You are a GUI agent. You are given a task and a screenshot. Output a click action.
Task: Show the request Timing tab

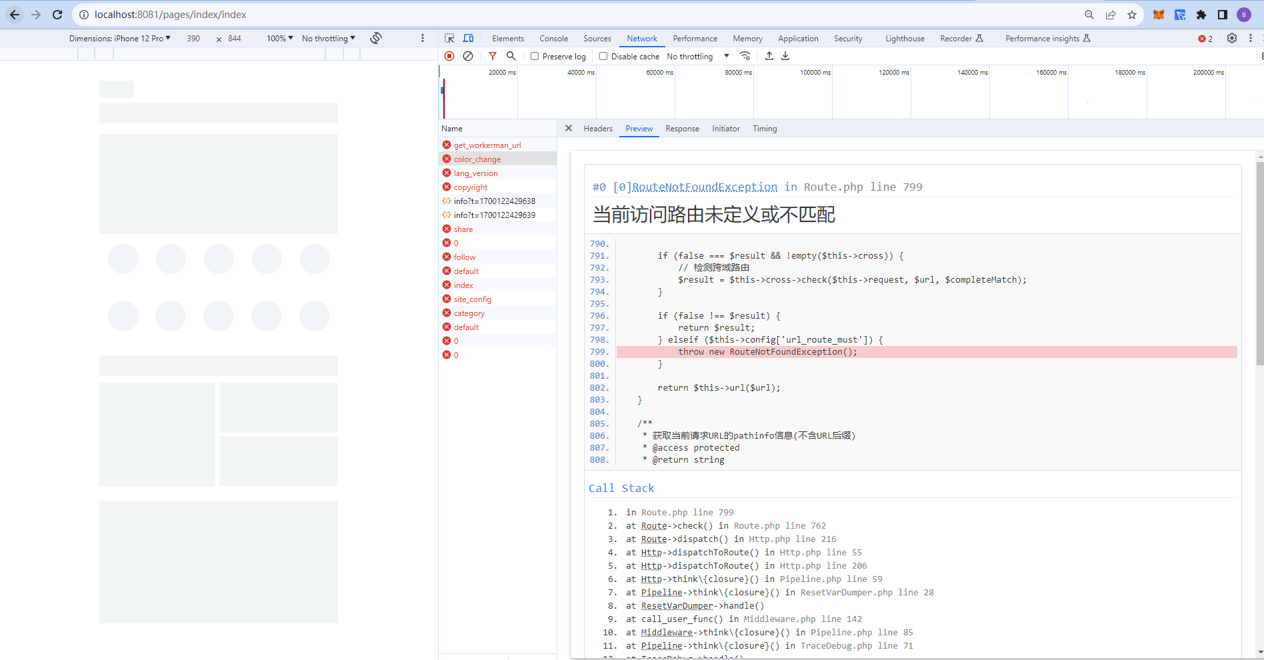(x=765, y=129)
